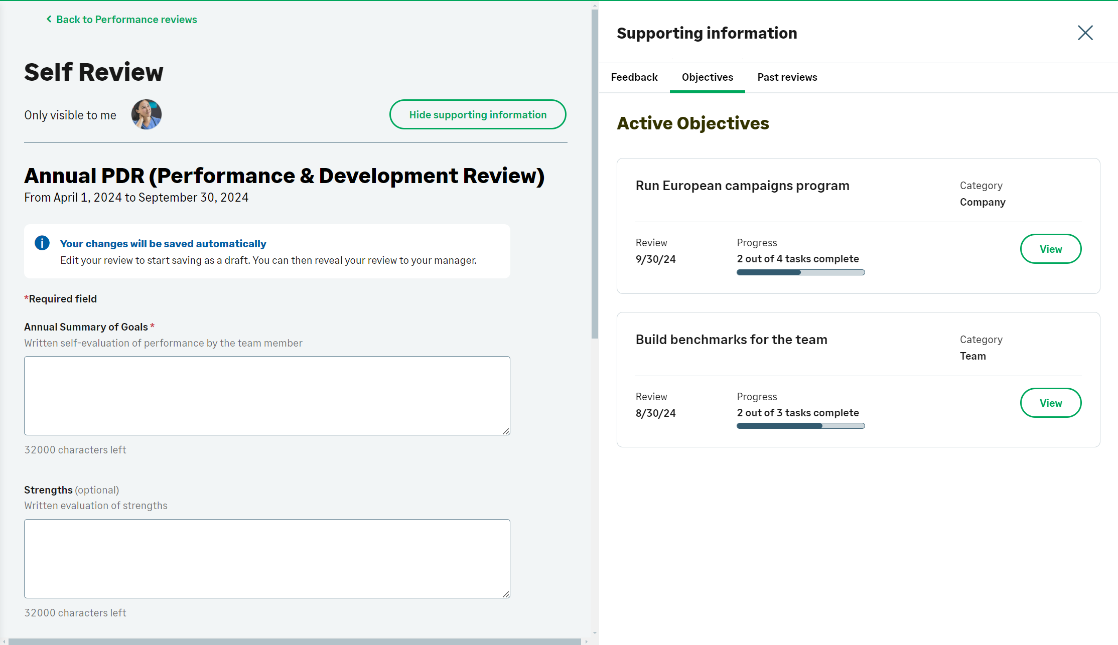
Task: Click the back chevron arrow icon
Action: [x=49, y=19]
